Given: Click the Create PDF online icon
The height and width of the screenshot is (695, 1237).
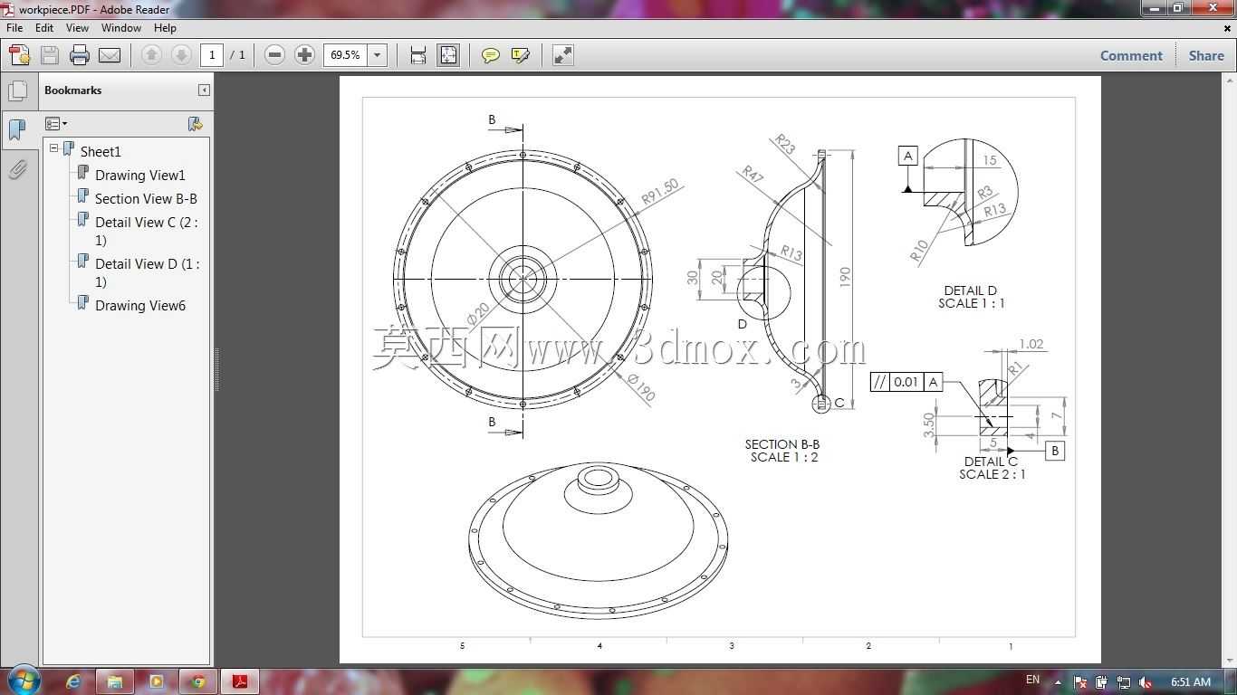Looking at the screenshot, I should (19, 55).
